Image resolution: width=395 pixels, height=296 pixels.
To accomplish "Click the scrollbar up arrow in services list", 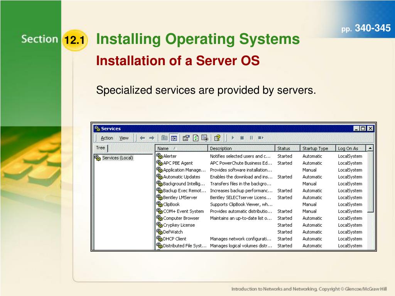I will pos(370,148).
